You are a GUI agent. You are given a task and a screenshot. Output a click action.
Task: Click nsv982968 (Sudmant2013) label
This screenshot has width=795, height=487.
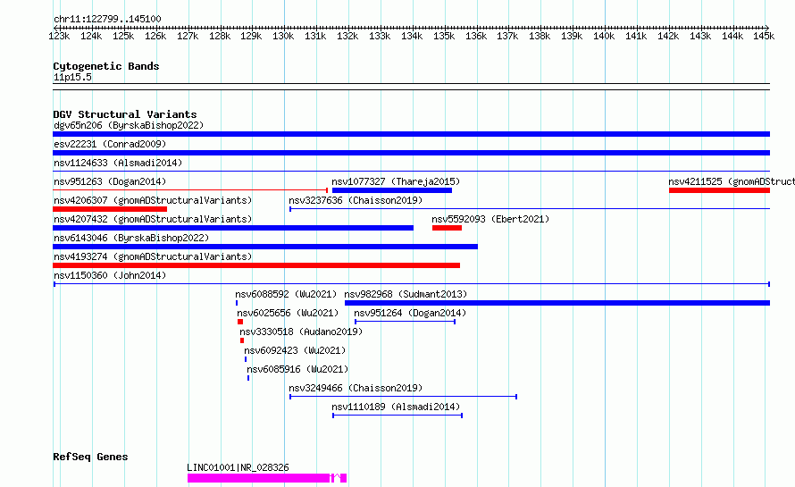click(x=406, y=294)
